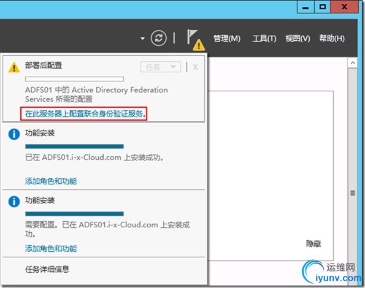Open the 管理(M) menu

[x=227, y=39]
